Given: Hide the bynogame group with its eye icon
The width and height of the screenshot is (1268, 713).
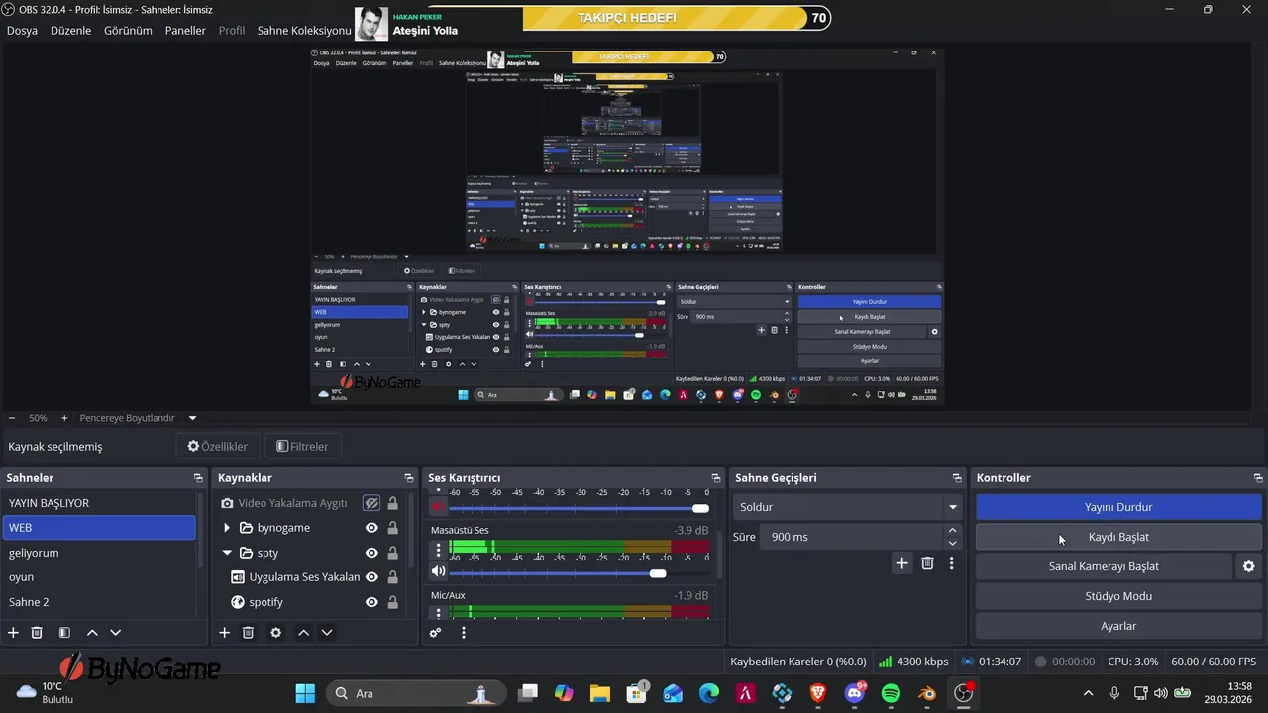Looking at the screenshot, I should click(x=371, y=528).
